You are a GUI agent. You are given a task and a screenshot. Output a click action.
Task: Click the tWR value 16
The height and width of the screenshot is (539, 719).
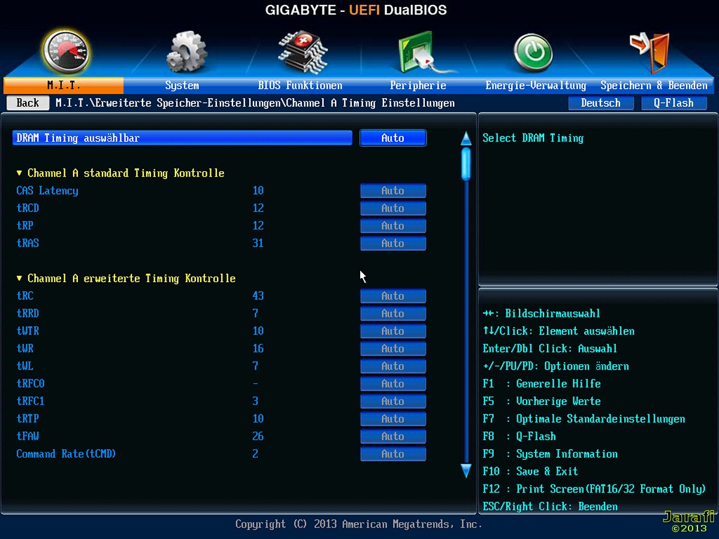click(x=258, y=349)
